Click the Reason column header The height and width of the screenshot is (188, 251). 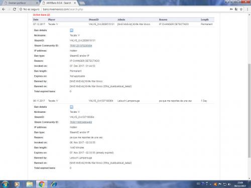[163, 20]
